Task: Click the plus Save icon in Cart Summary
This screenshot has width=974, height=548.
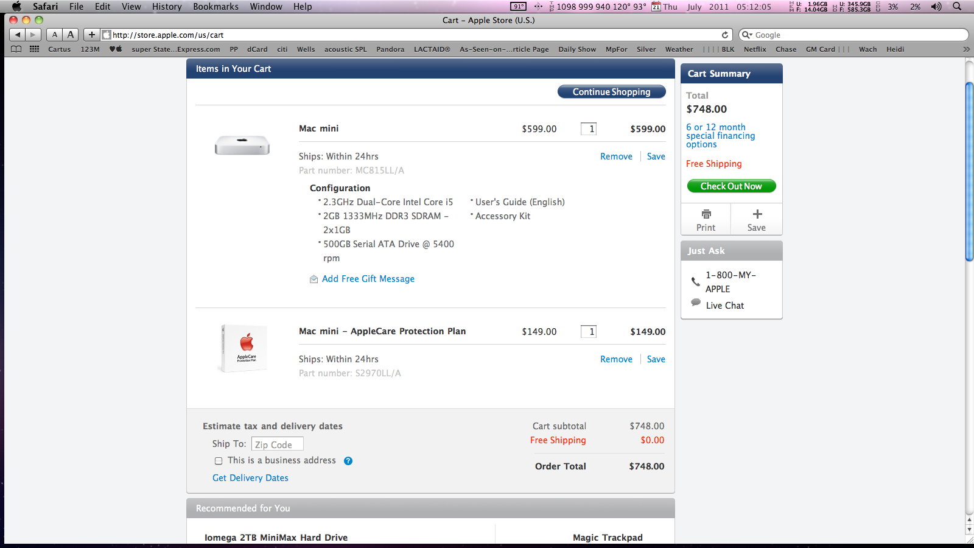Action: click(x=757, y=214)
